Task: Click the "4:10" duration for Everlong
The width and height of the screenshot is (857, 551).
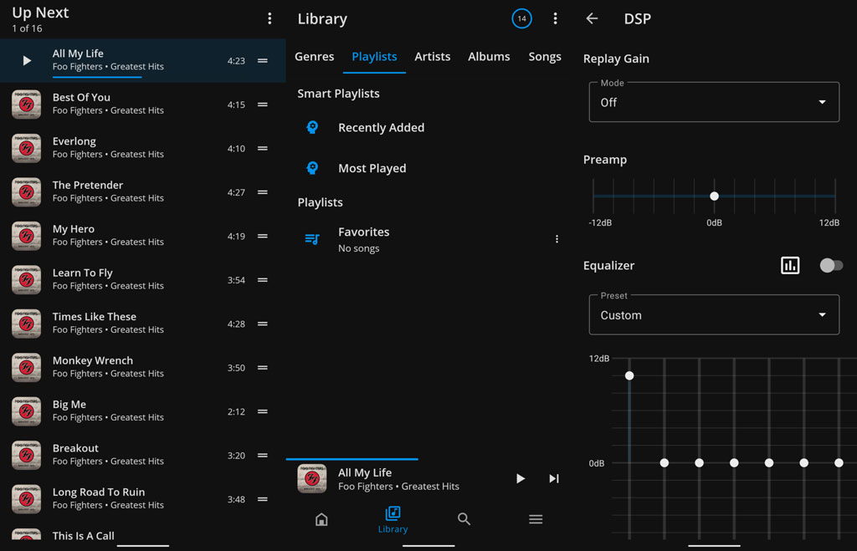Action: (236, 149)
